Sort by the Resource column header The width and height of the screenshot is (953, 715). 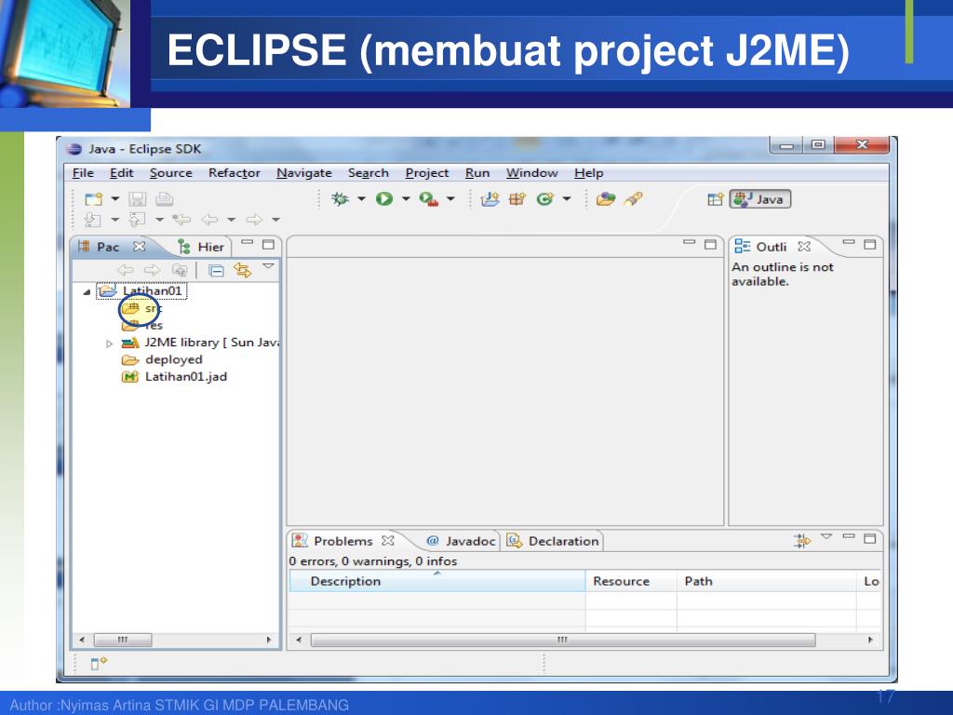click(x=631, y=581)
